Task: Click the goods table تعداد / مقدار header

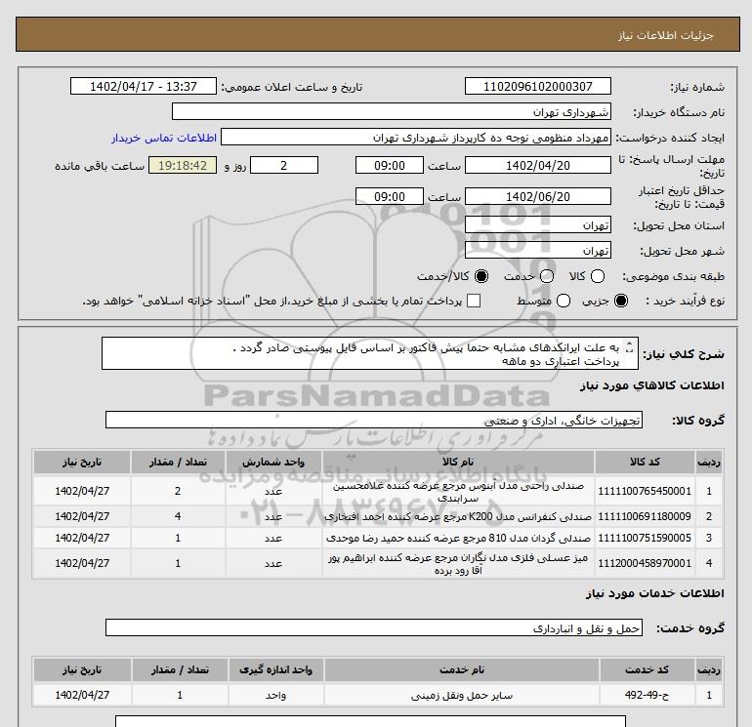Action: click(x=178, y=462)
